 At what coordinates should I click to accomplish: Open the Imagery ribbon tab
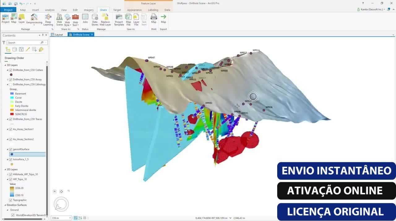tap(88, 10)
